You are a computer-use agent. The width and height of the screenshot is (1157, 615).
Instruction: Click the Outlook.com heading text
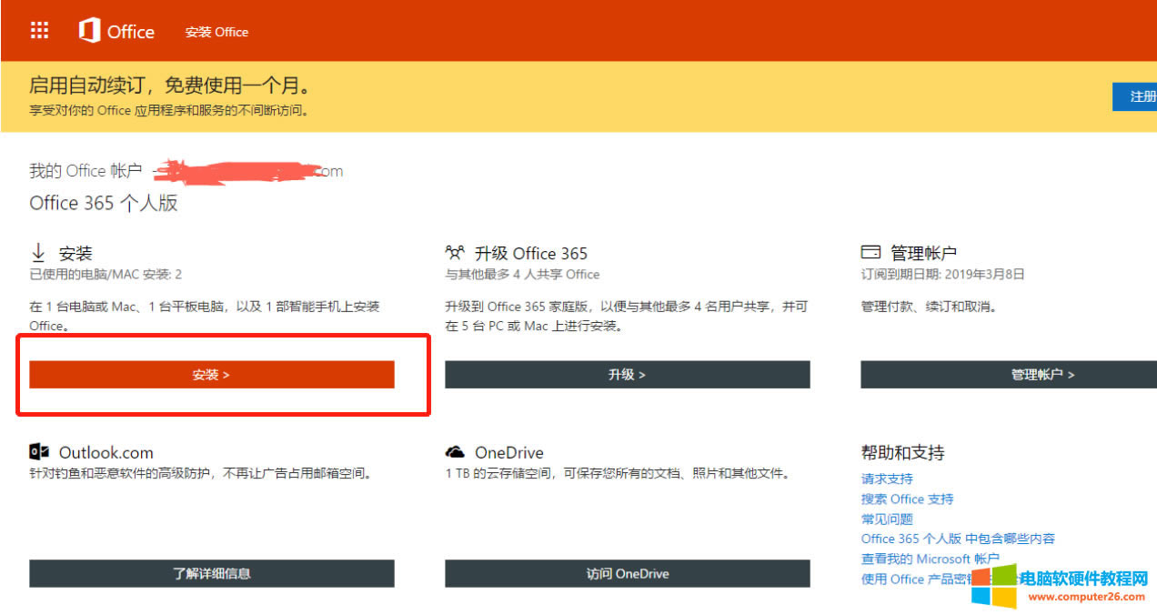tap(106, 452)
